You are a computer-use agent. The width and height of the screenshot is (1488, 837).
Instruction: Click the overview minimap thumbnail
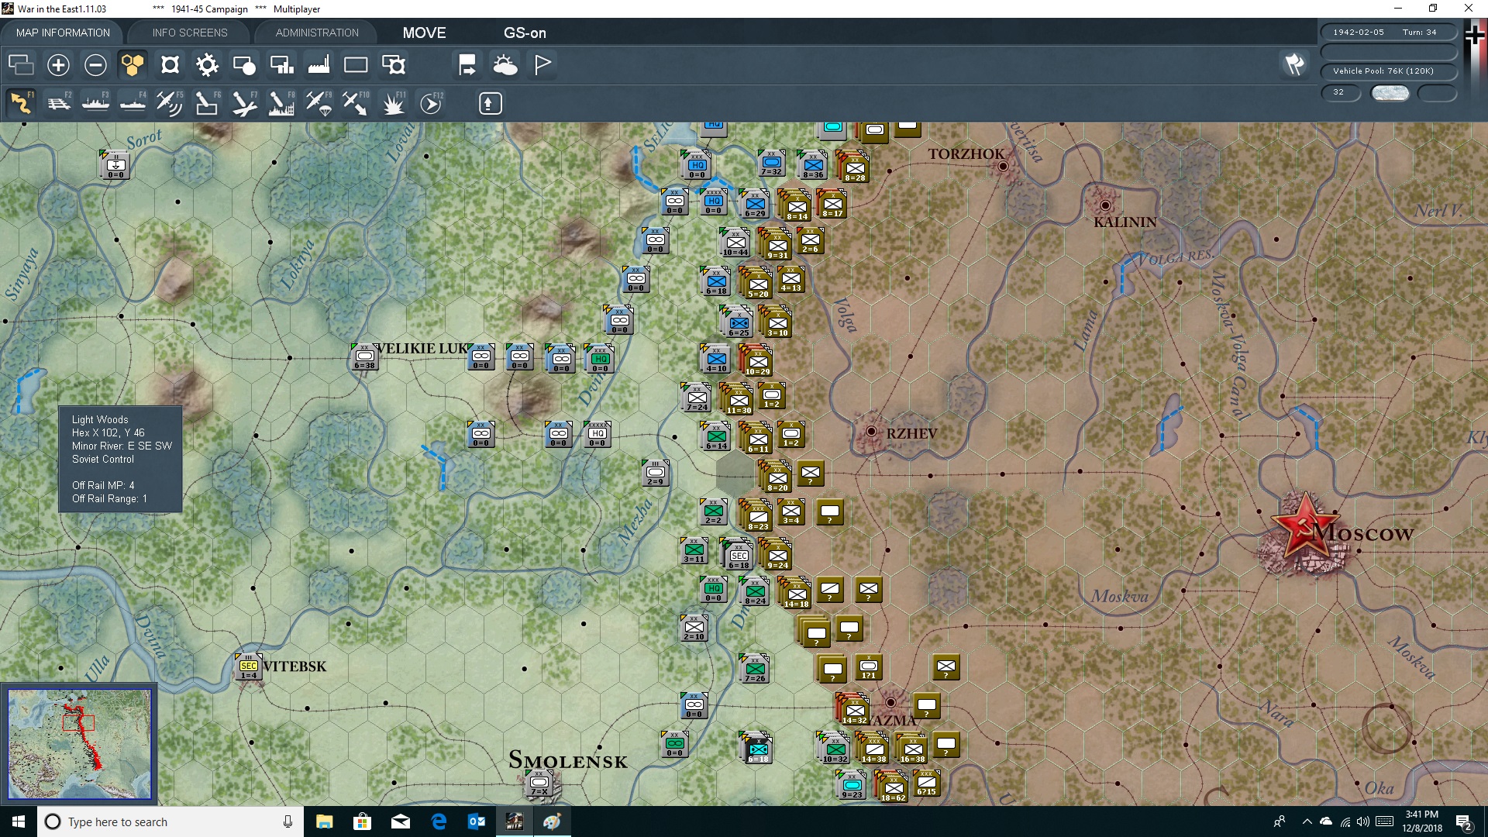pyautogui.click(x=80, y=744)
